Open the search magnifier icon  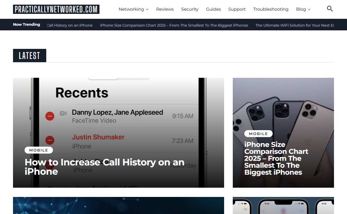(x=330, y=9)
